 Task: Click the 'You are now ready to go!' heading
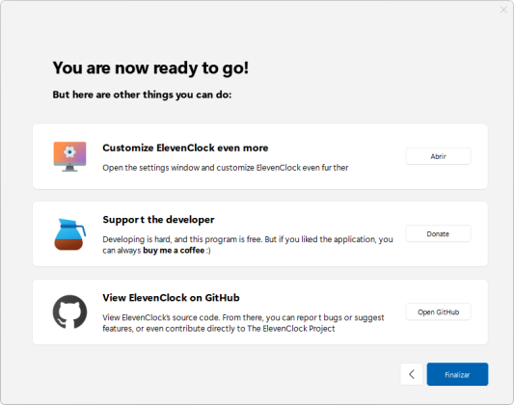click(x=150, y=68)
